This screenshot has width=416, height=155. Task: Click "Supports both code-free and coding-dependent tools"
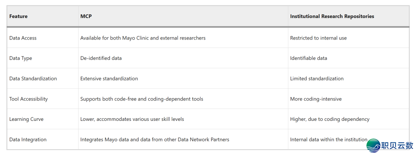click(142, 99)
